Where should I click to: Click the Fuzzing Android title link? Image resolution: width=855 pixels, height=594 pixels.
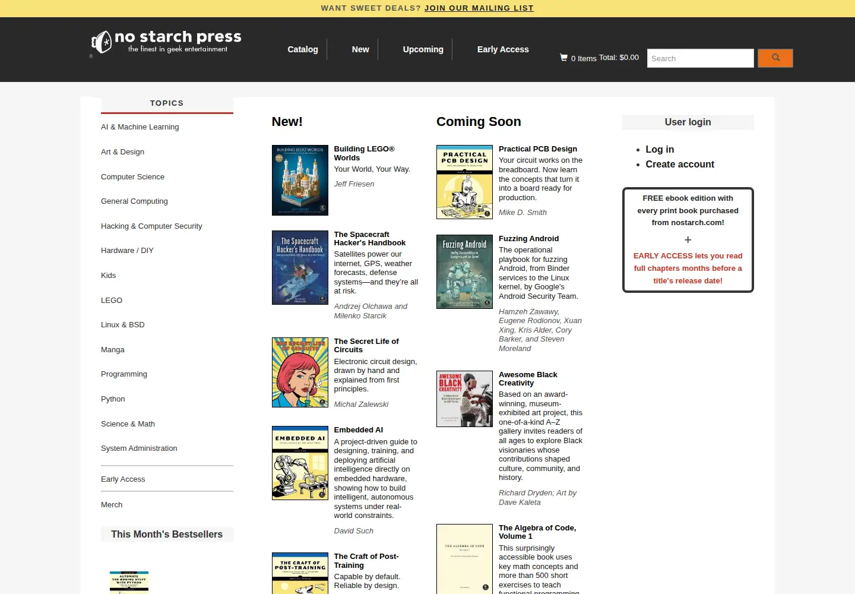528,239
